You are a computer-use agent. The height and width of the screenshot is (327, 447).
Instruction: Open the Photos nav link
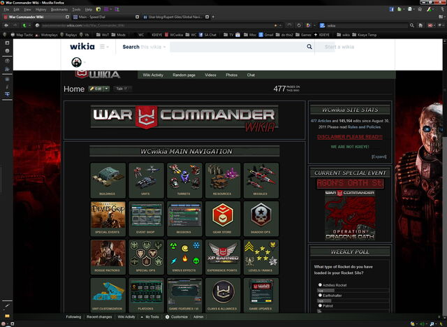click(231, 75)
